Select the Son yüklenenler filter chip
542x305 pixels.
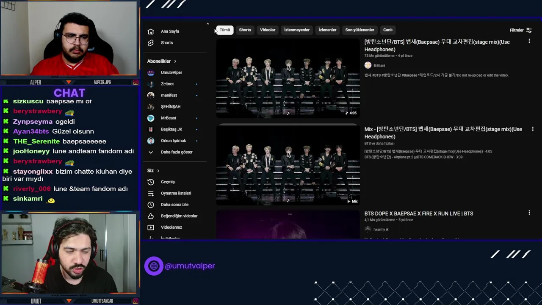click(360, 30)
